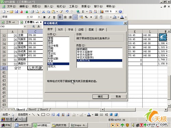171x128 pixels.
Task: Toggle Italic formatting button
Action: [x=49, y=17]
